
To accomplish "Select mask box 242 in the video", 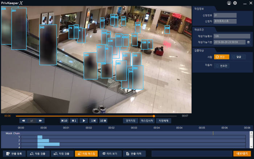I will (x=48, y=45).
